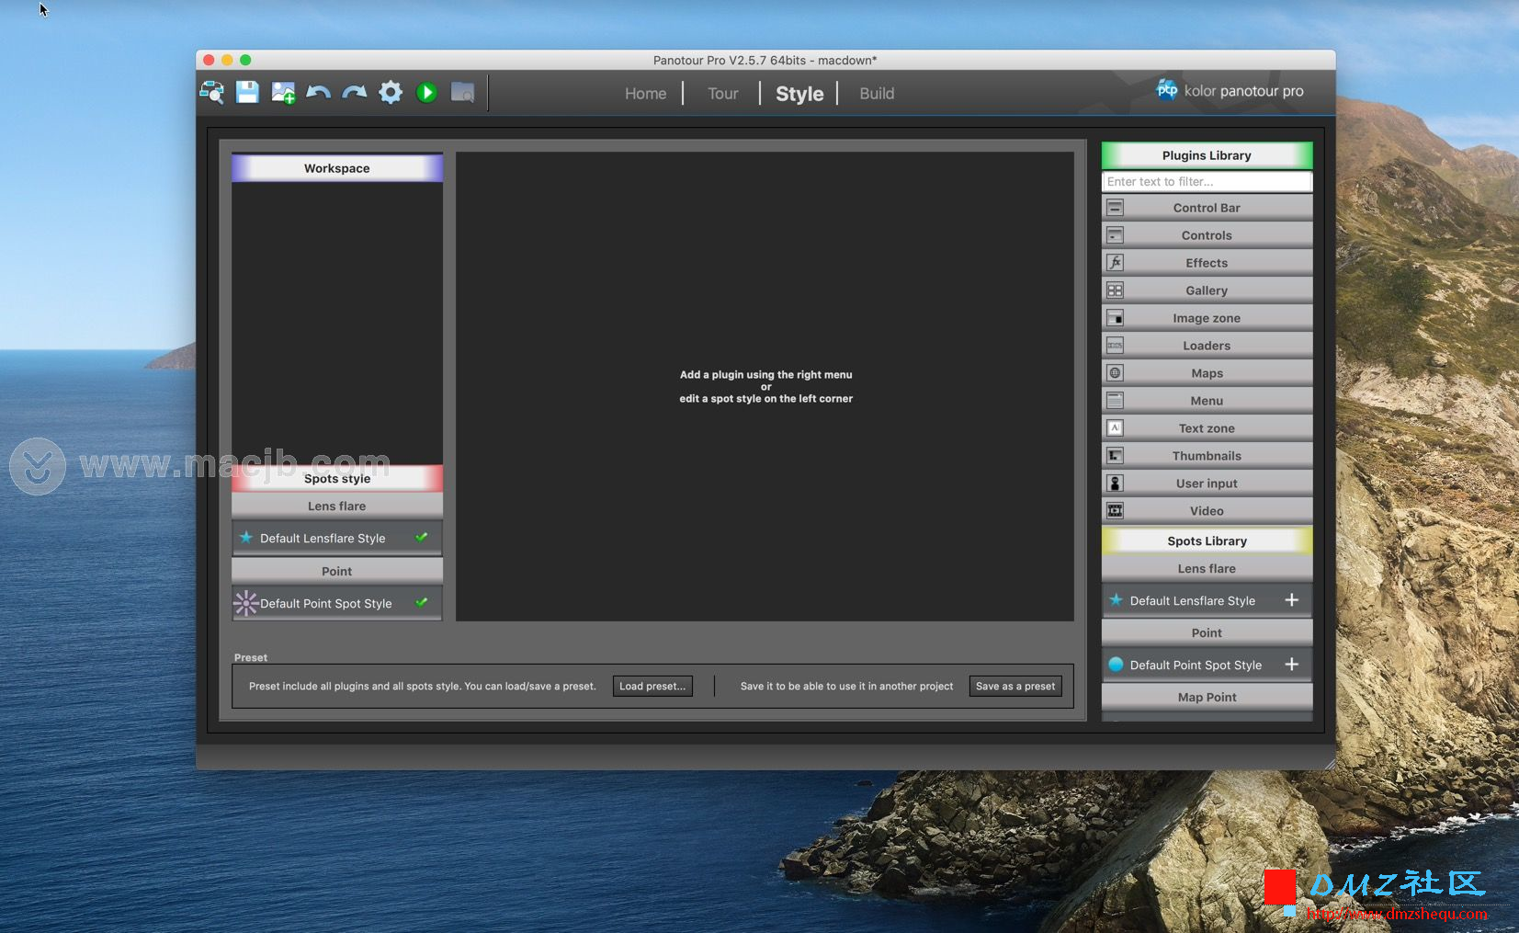1519x933 pixels.
Task: Click the folder with magnifier icon
Action: (x=462, y=93)
